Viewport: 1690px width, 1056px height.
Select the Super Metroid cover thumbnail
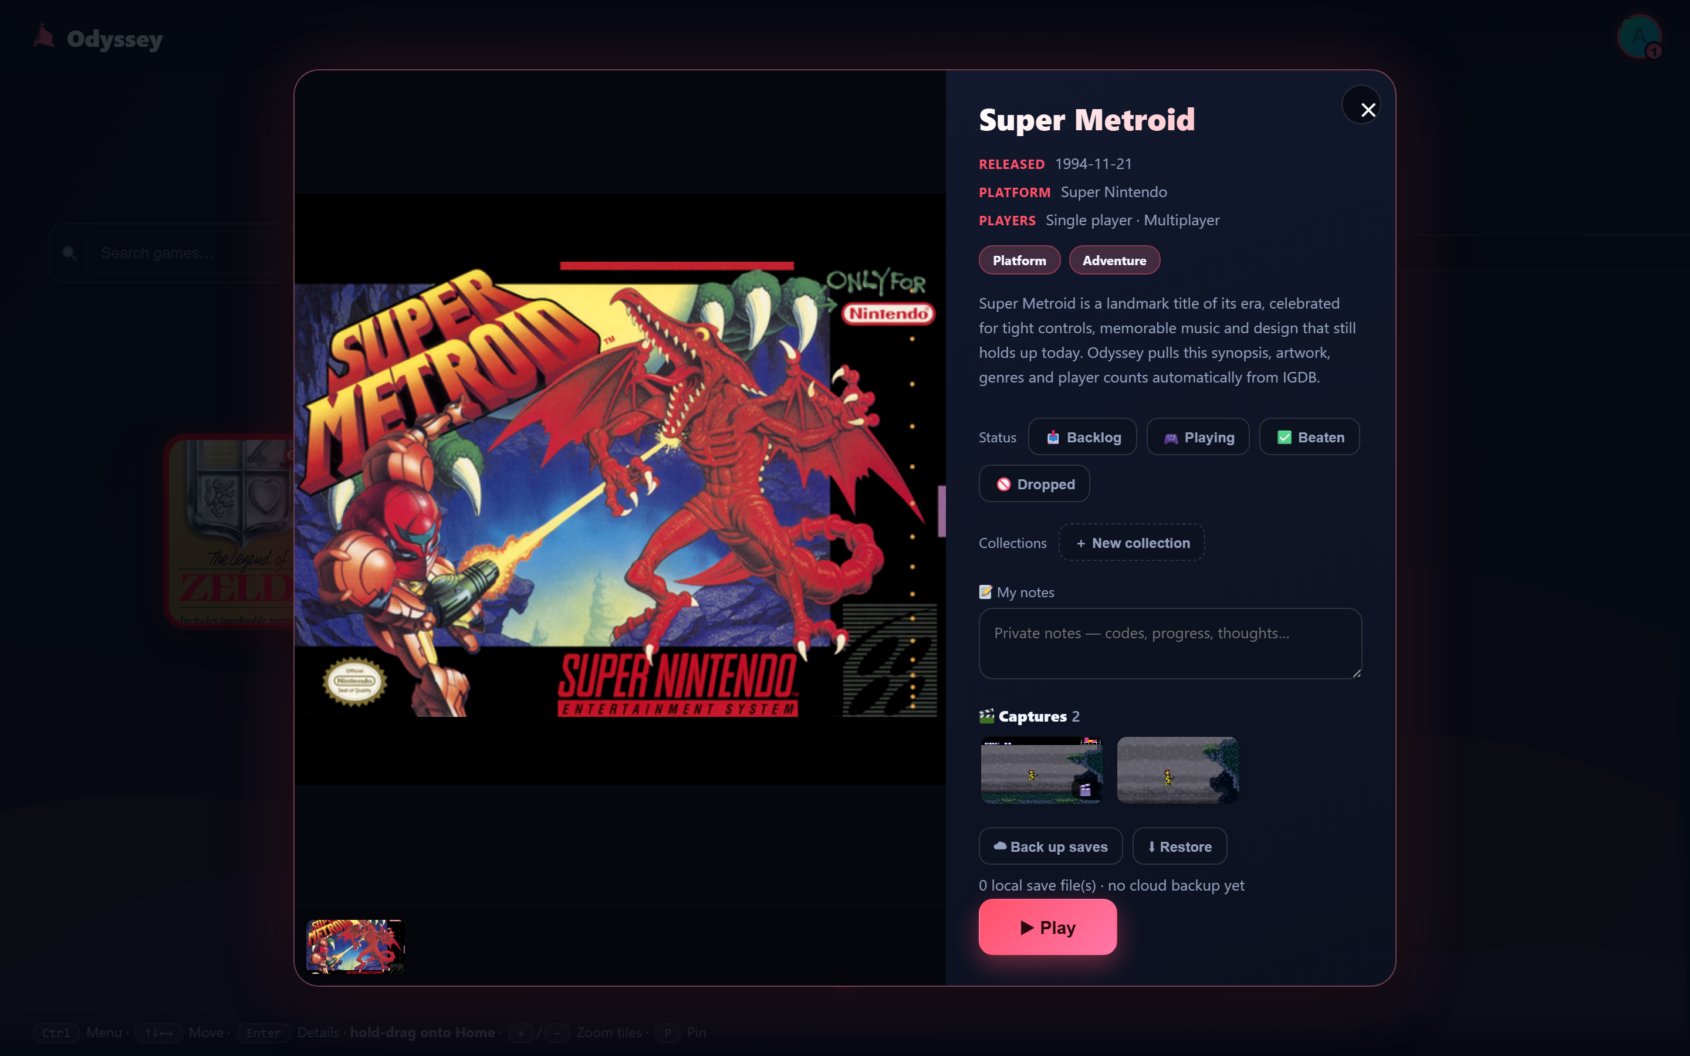355,947
